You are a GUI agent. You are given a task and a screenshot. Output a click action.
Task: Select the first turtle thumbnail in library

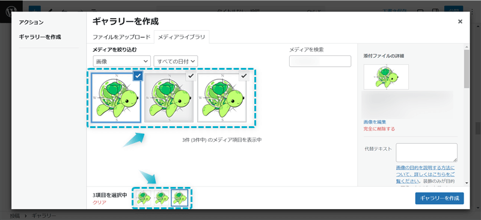[116, 98]
